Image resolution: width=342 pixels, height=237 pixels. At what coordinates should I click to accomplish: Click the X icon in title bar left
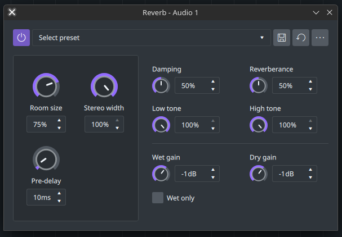[x=12, y=12]
